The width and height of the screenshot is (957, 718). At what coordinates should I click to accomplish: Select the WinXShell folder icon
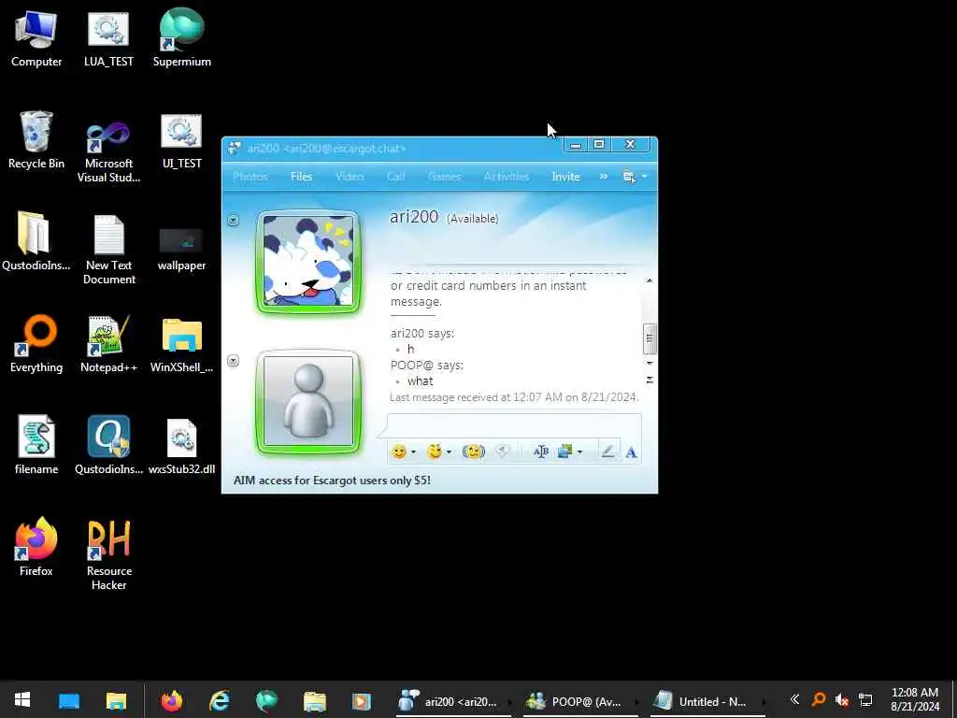182,344
